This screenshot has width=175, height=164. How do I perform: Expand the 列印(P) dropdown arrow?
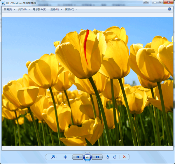[x=29, y=9]
